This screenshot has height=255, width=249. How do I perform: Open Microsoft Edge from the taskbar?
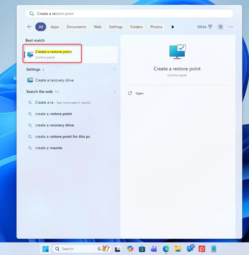click(166, 249)
